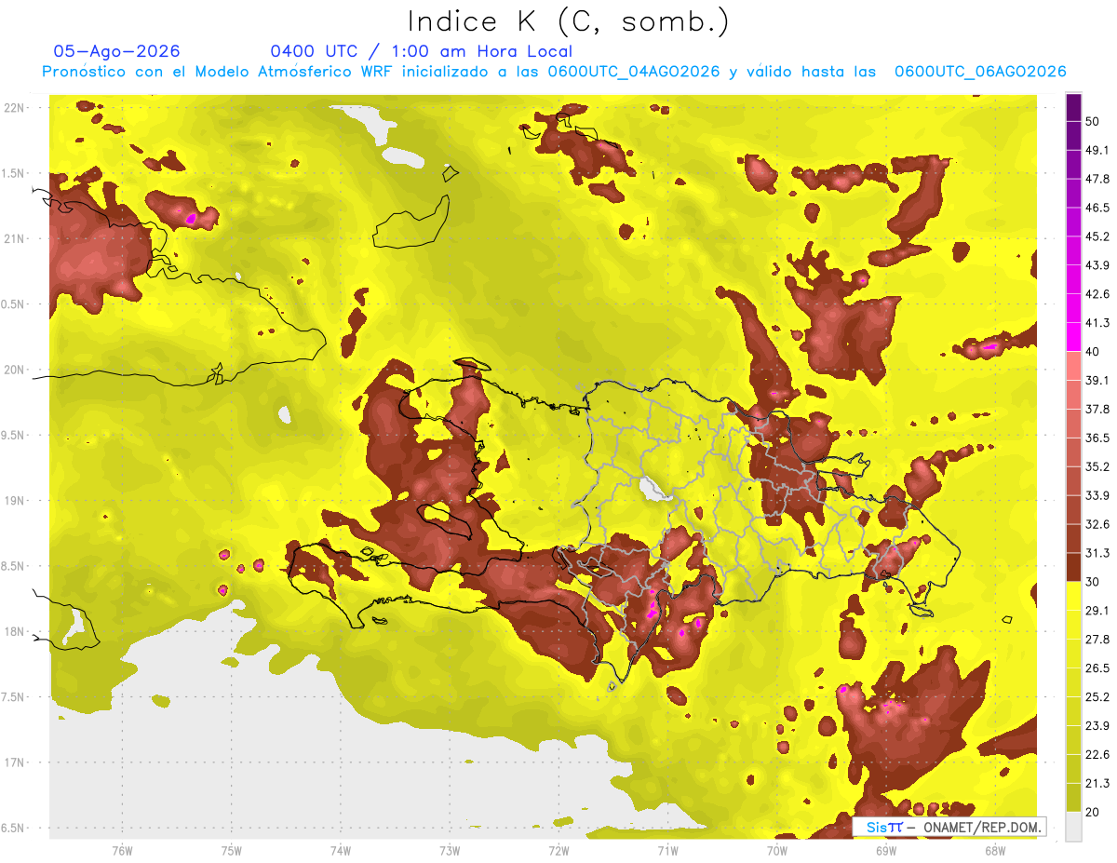The height and width of the screenshot is (863, 1117).
Task: Click the "70W" longitude axis label
Action: (776, 851)
